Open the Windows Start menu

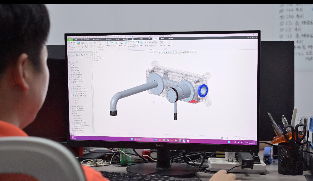pos(132,139)
